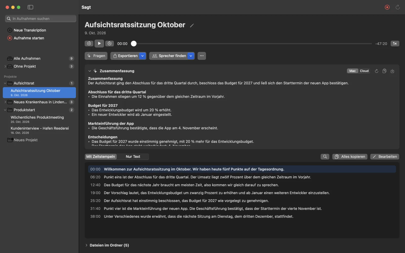Image resolution: width=405 pixels, height=253 pixels.
Task: Skip forward 15 seconds
Action: 110,44
